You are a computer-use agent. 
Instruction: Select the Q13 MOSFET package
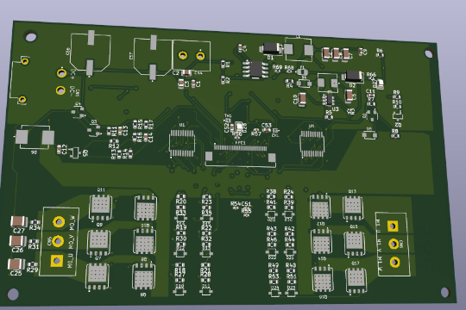[352, 207]
